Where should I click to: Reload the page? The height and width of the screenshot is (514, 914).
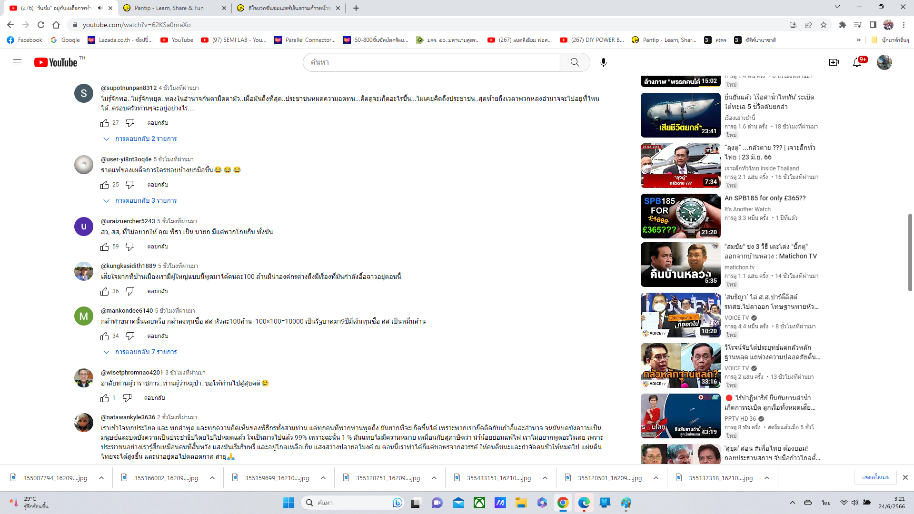[41, 25]
